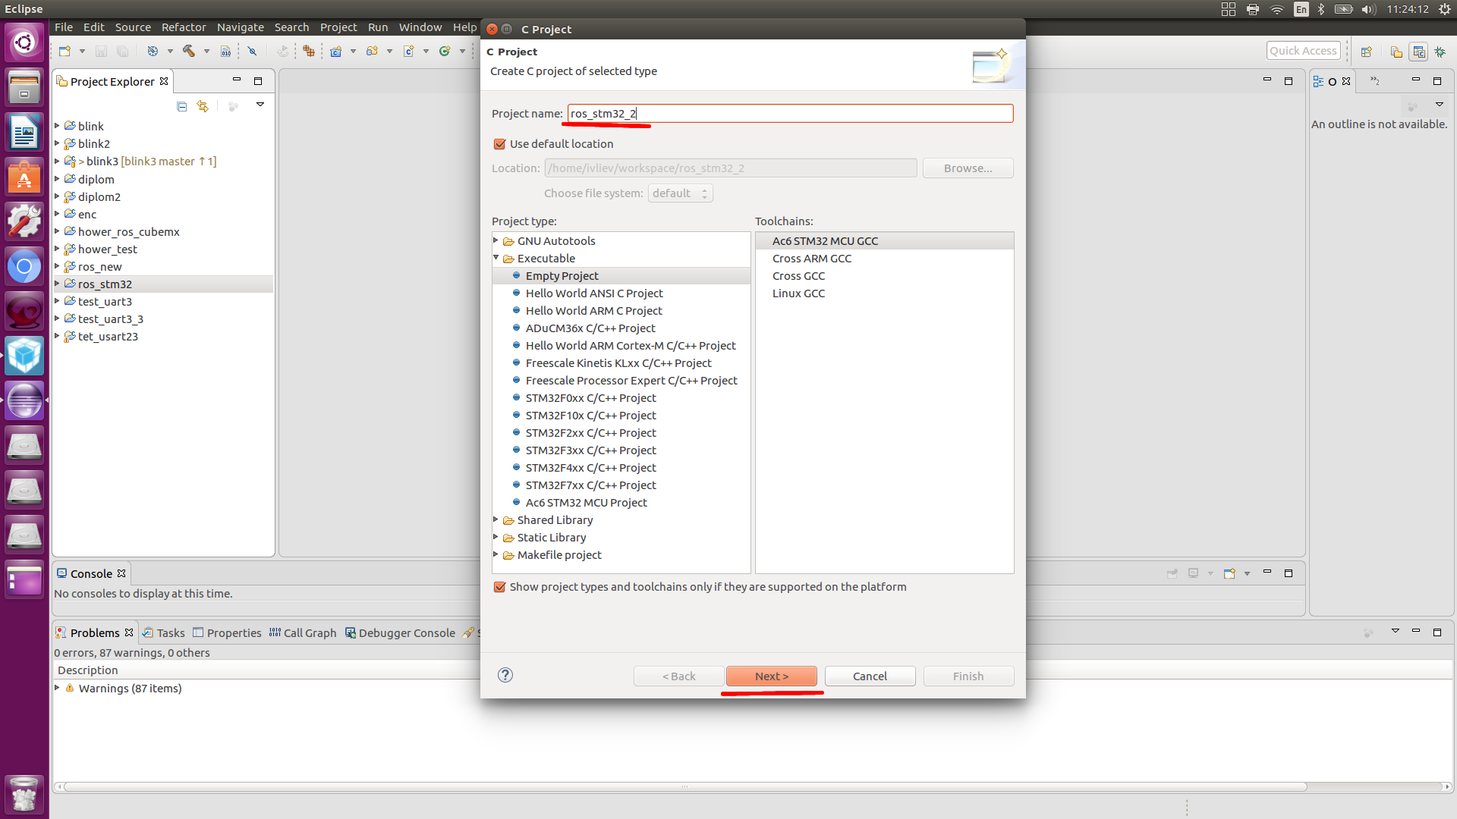
Task: Open the Ubuntu dash home icon
Action: pyautogui.click(x=24, y=42)
